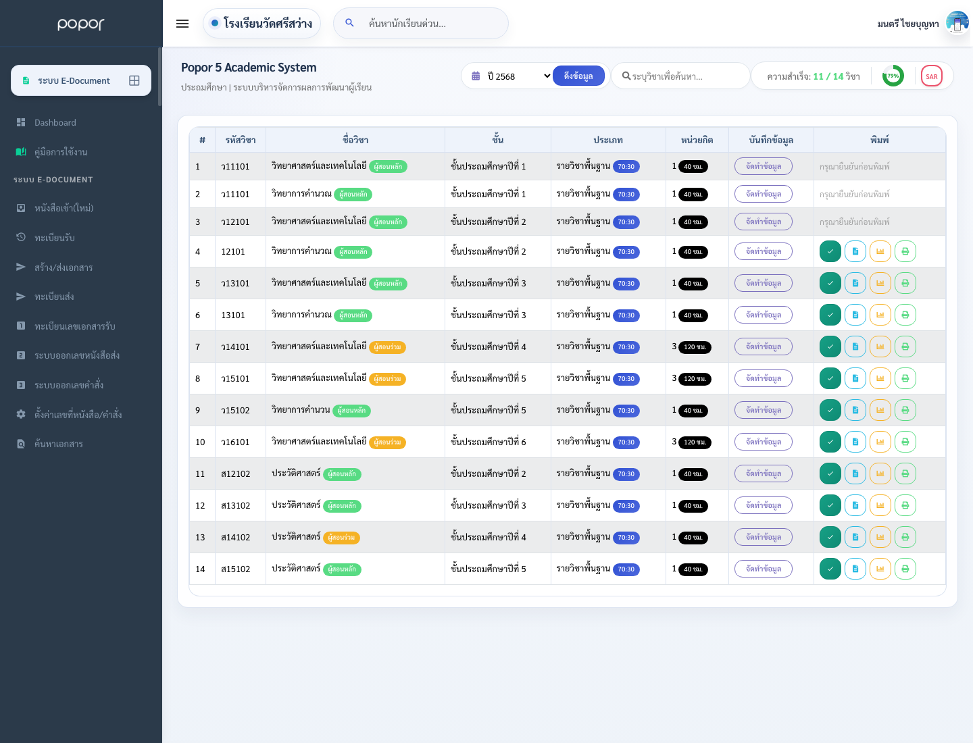
Task: Click green check icon for course ว13101
Action: coord(830,283)
